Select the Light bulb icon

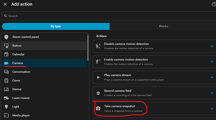click(x=6, y=107)
